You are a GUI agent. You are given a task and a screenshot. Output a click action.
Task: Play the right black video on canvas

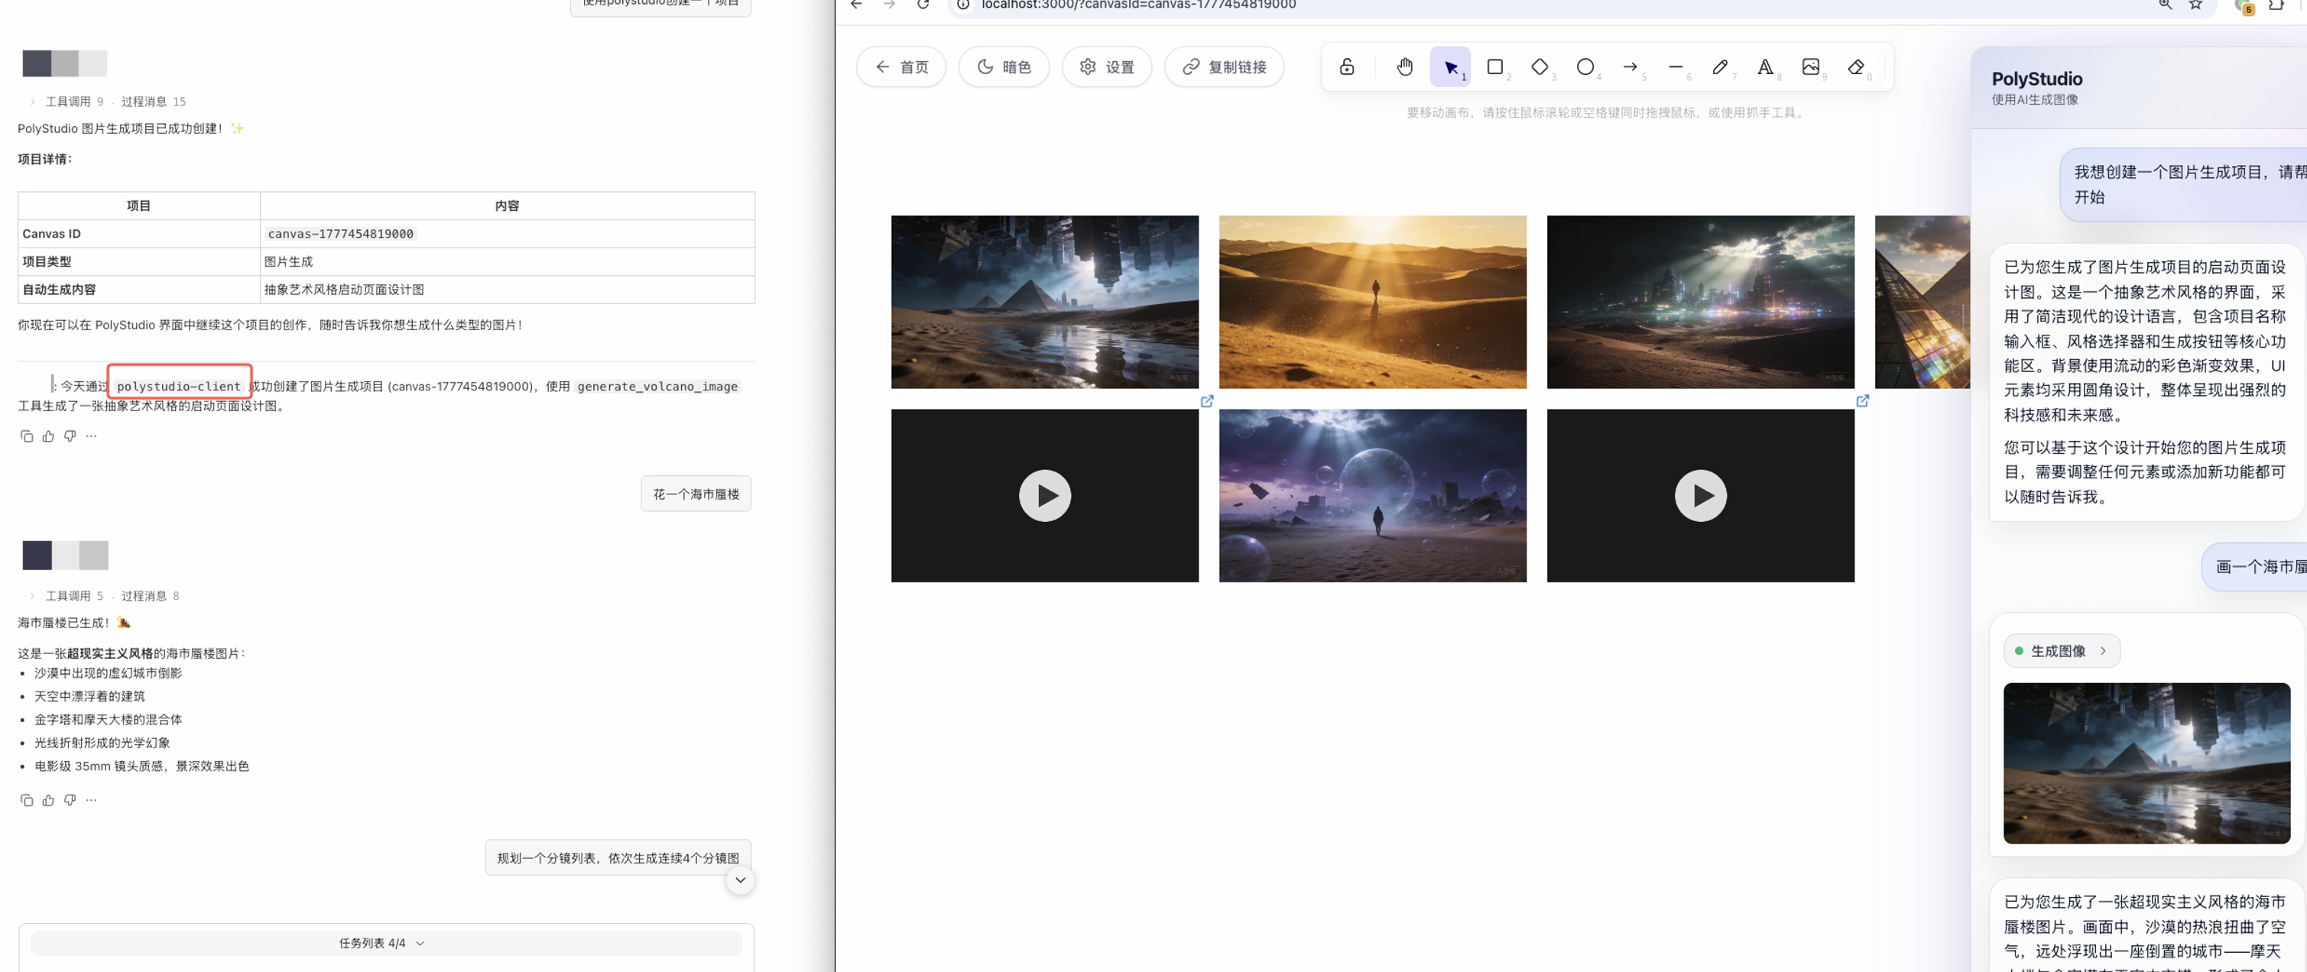(x=1701, y=495)
